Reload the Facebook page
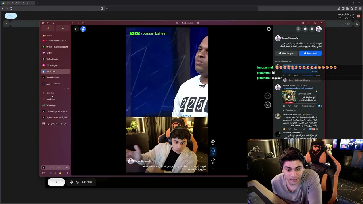 point(83,23)
